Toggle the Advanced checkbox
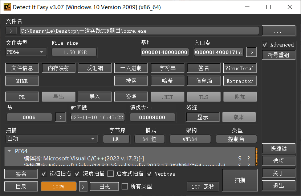 (x=265, y=45)
